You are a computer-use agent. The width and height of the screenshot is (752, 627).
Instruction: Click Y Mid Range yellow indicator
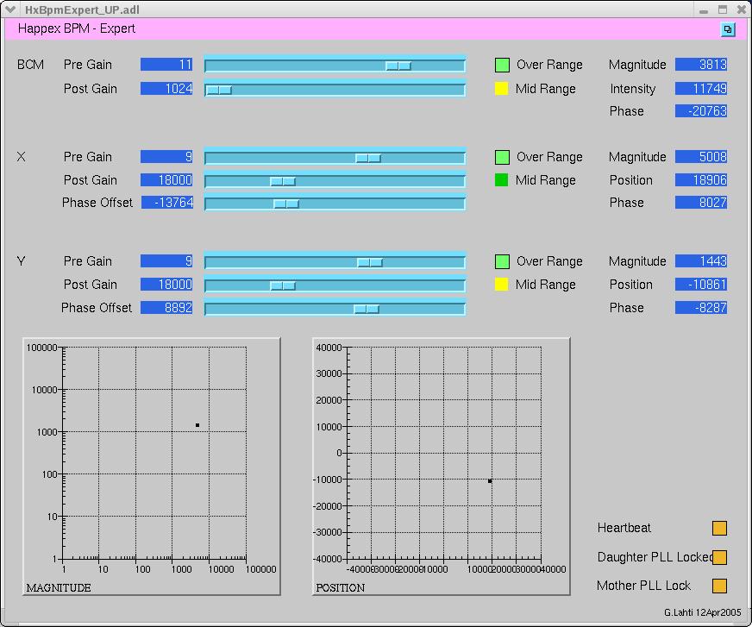(501, 285)
